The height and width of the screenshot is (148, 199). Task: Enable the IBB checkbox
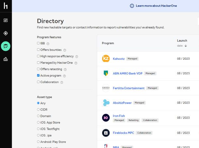[38, 43]
